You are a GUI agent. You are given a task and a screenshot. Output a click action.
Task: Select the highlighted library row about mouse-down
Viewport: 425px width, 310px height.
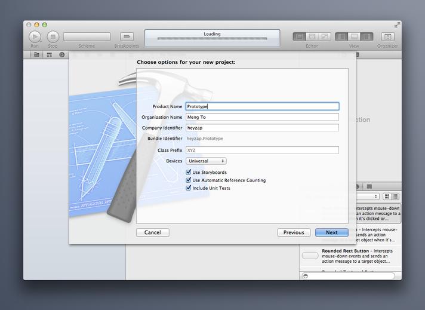[378, 213]
